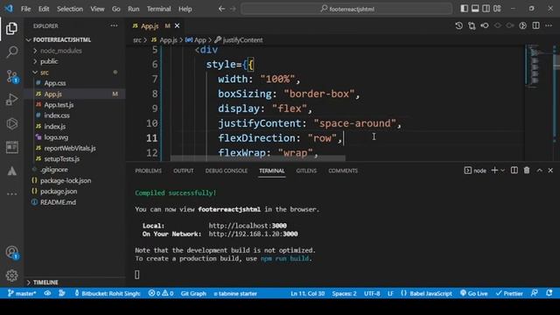Click errors and warnings count in status bar
Viewport: 560px width, 315px height.
(161, 293)
